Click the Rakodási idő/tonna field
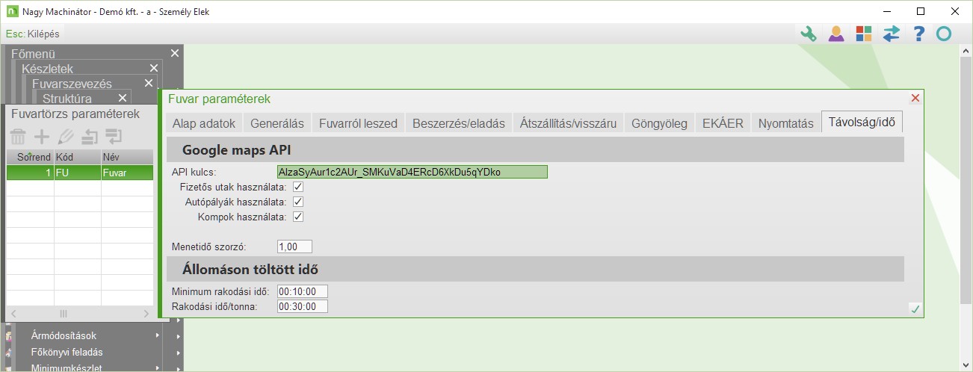The width and height of the screenshot is (973, 372). pos(302,306)
